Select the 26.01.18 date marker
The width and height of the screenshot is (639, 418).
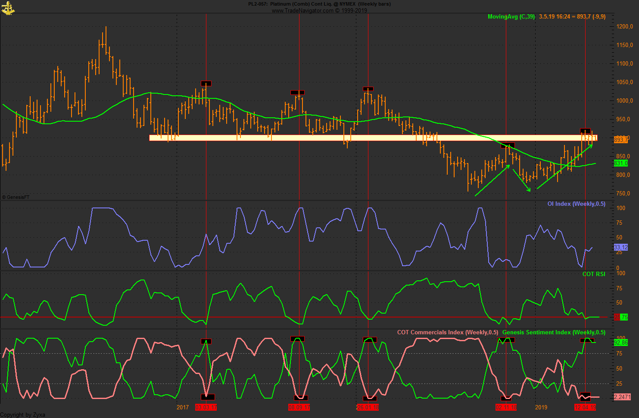368,406
